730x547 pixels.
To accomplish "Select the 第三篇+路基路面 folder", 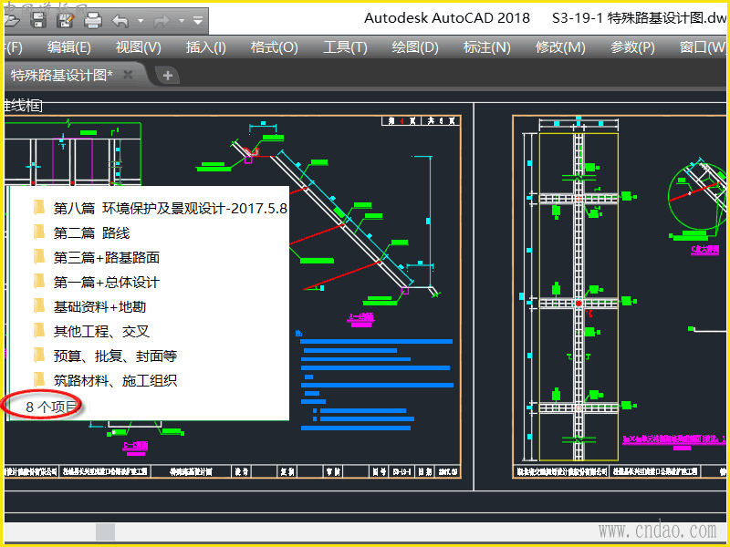I will [106, 257].
